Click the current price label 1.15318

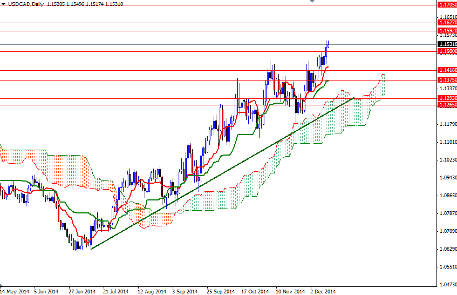tap(447, 44)
